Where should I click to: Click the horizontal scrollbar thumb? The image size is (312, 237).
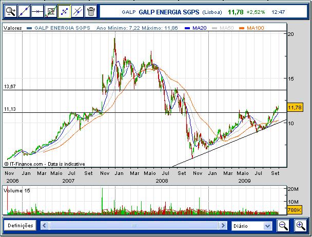coord(134,226)
